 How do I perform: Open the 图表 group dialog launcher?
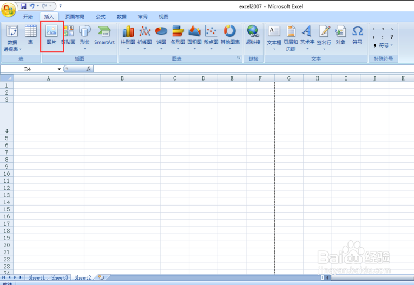[239, 58]
